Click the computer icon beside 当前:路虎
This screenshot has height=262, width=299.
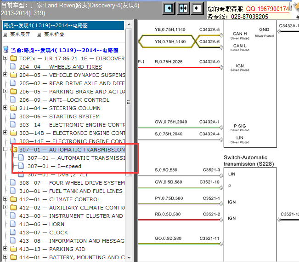(x=6, y=50)
